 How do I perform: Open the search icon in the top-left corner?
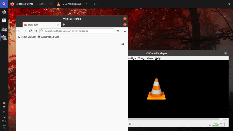coord(4,4)
